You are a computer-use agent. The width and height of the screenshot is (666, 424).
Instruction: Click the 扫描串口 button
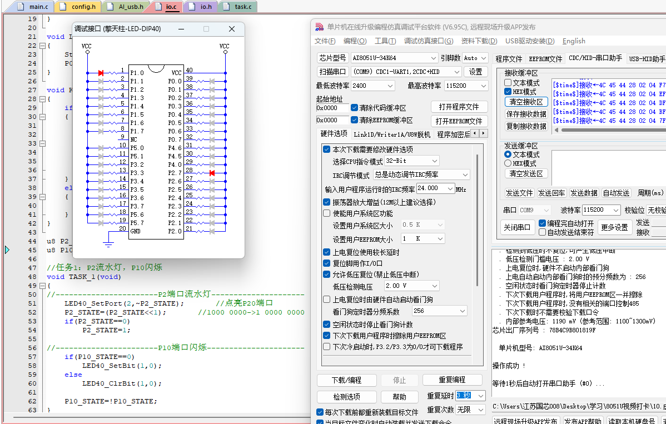[332, 72]
